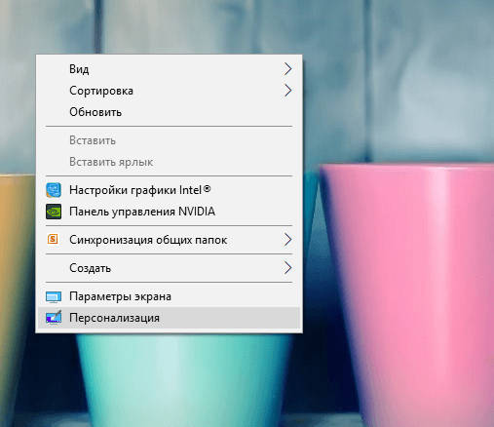Choose the highlighted Персонализация entry

[169, 318]
